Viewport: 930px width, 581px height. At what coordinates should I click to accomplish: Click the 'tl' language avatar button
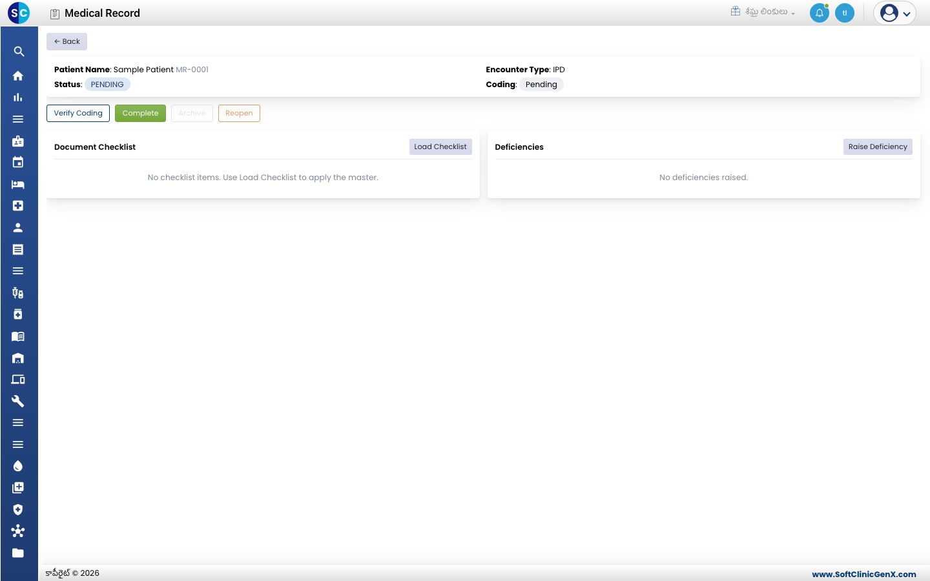[x=845, y=13]
